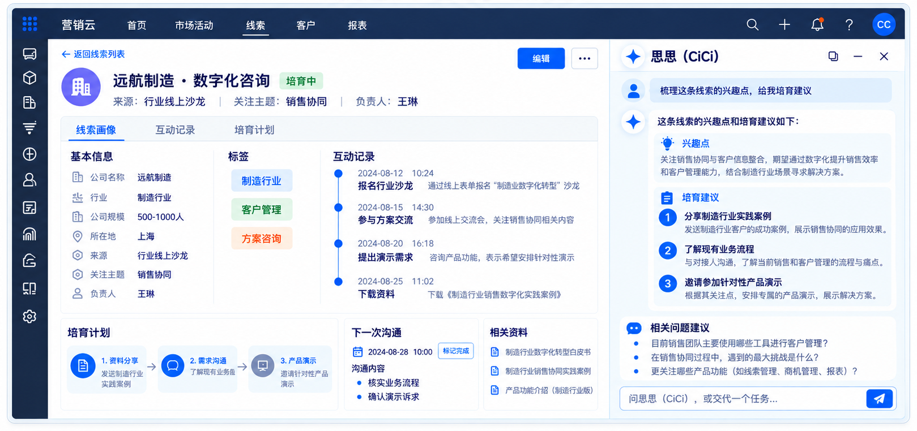This screenshot has height=431, width=917.
Task: Click the message monitor sidebar icon
Action: click(x=29, y=54)
